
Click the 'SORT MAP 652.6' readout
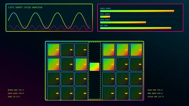tap(155, 90)
